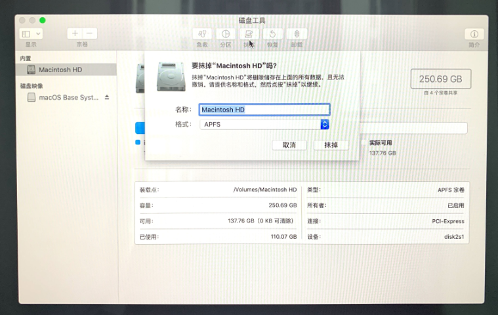Click the remove volume minus button
Viewport: 498px width, 315px height.
point(90,33)
